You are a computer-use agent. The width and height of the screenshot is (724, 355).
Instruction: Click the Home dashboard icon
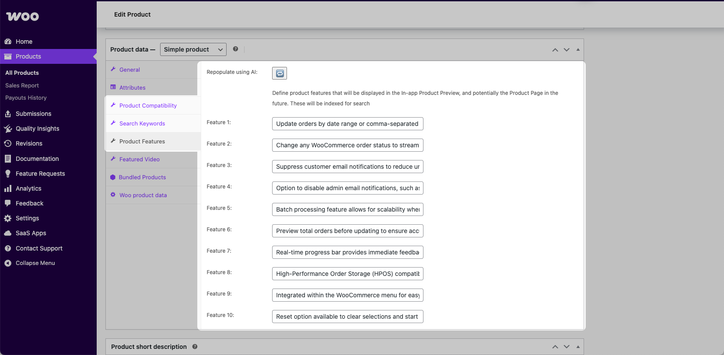click(x=8, y=42)
